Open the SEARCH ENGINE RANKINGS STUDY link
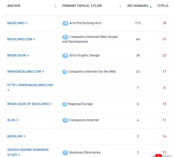This screenshot has width=173, height=157. point(28,150)
